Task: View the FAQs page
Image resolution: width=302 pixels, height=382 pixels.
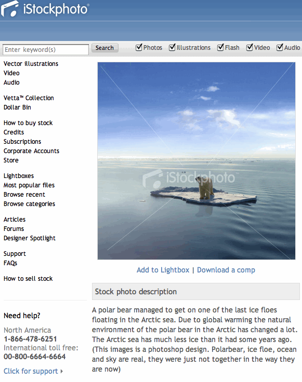Action: tap(10, 263)
